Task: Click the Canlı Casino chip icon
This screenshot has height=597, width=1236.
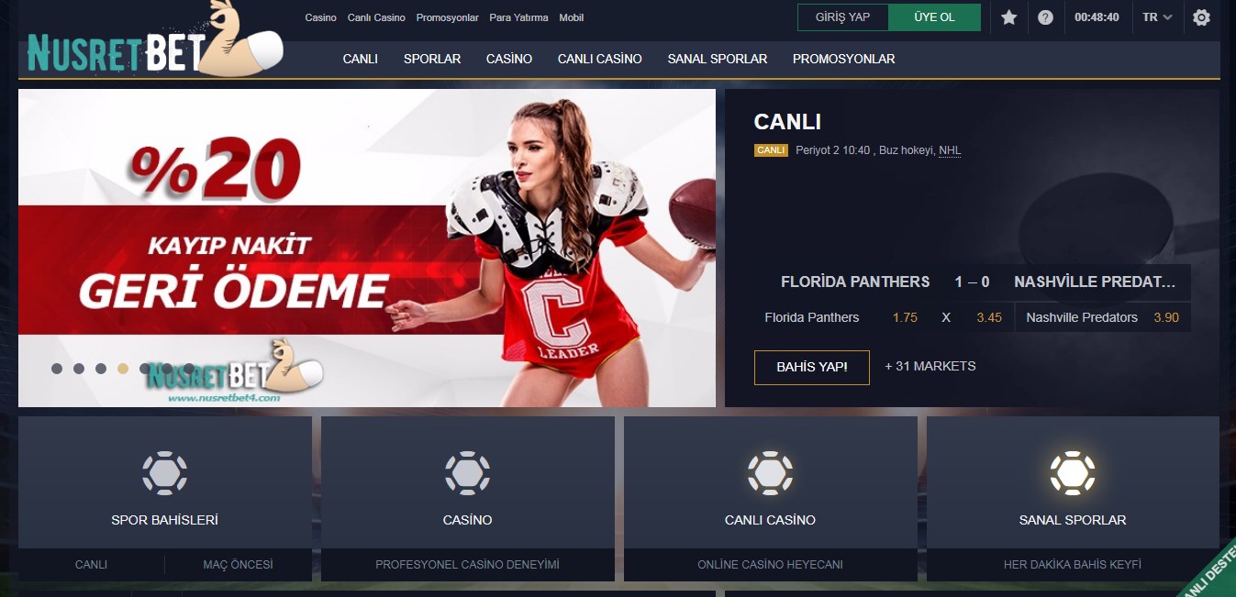Action: (x=770, y=473)
